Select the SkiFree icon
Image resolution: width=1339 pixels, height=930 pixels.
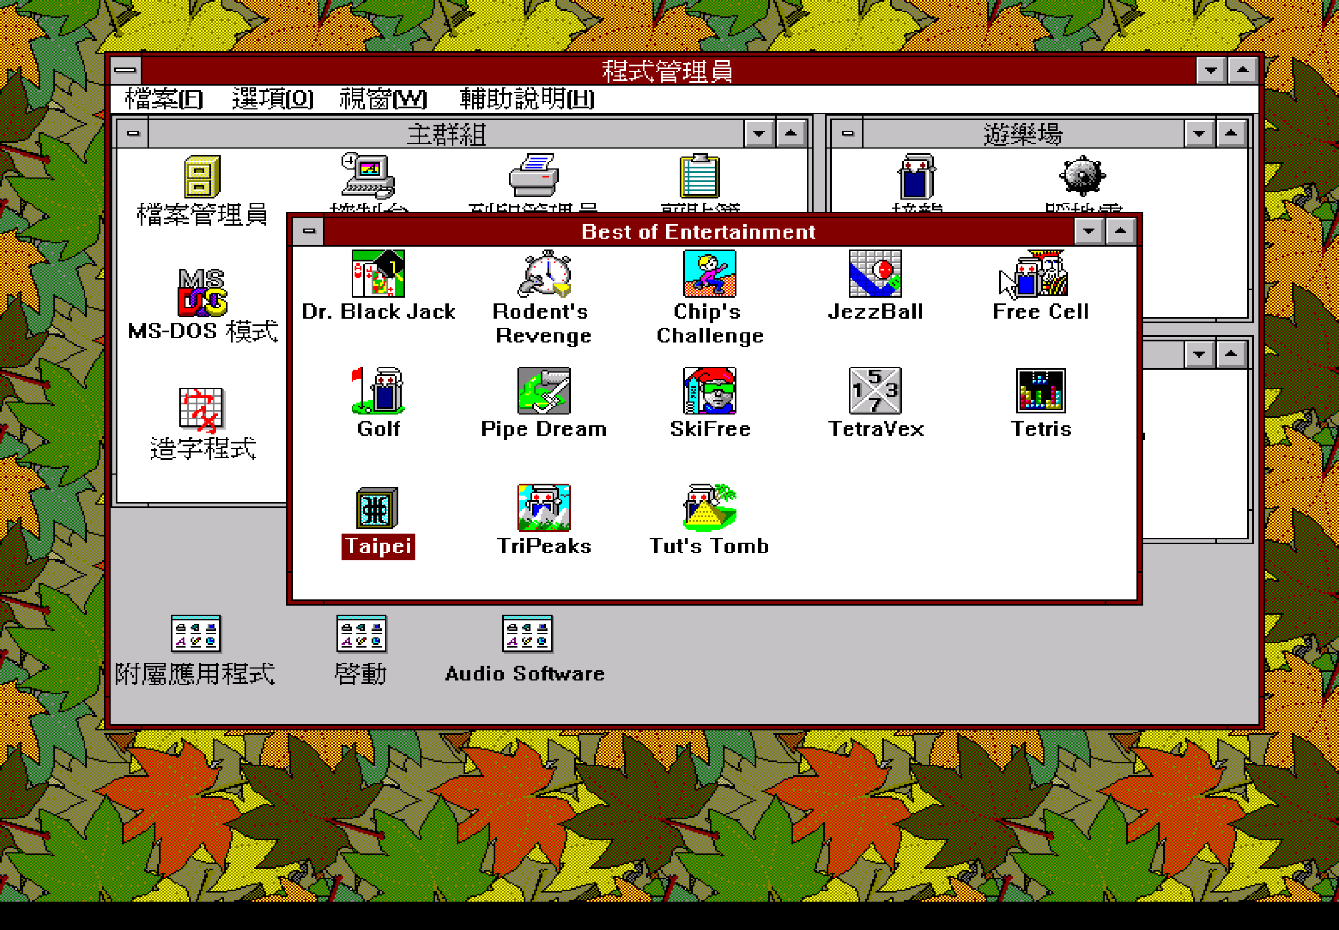pyautogui.click(x=709, y=390)
